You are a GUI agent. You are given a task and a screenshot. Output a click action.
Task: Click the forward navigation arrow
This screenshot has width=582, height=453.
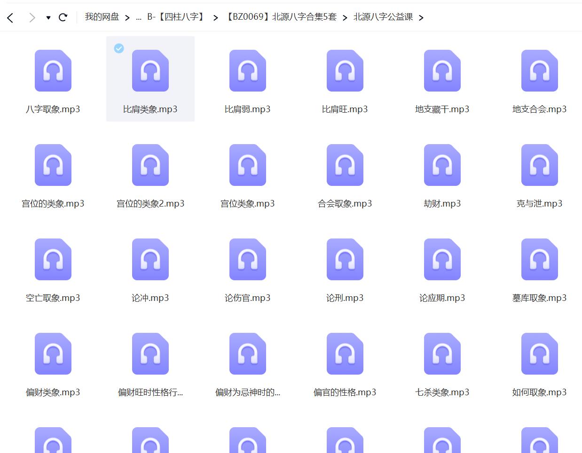[x=31, y=18]
